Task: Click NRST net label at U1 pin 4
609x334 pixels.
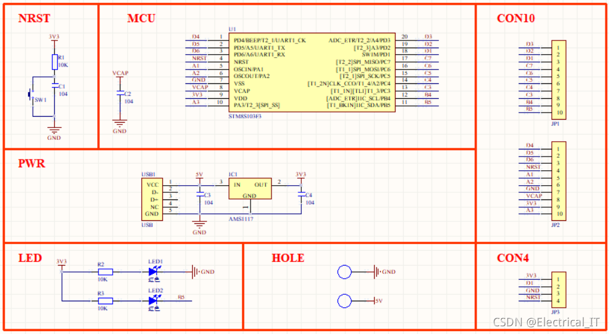Action: click(x=199, y=58)
